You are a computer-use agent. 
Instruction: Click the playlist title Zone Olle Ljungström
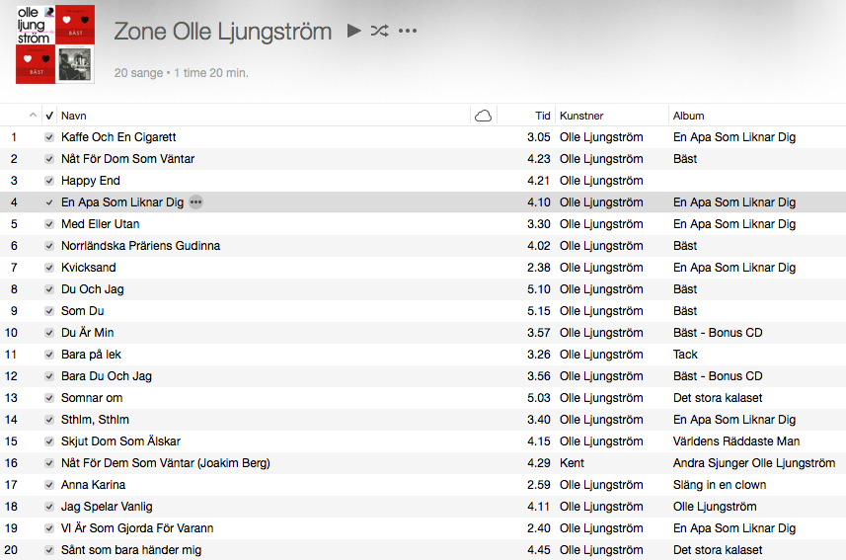(222, 32)
